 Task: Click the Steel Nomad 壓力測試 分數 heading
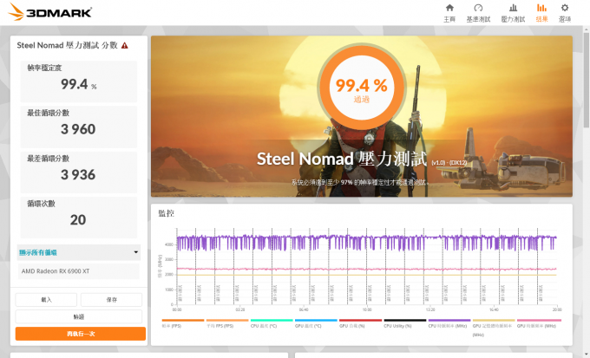(68, 45)
